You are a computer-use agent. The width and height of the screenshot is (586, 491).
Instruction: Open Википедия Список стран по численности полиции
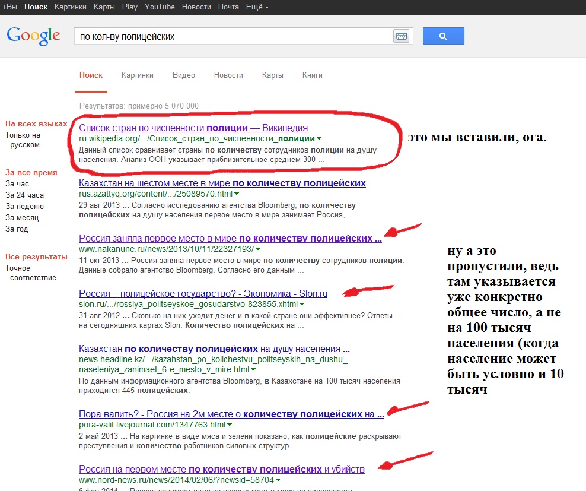point(193,128)
